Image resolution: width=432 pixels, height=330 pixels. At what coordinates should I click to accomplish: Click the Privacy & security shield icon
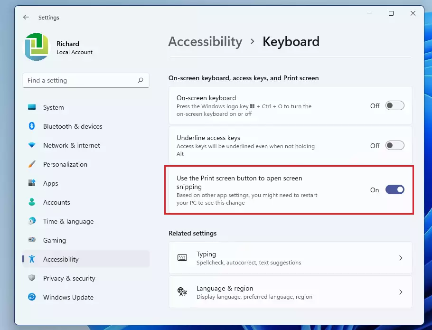pos(32,278)
